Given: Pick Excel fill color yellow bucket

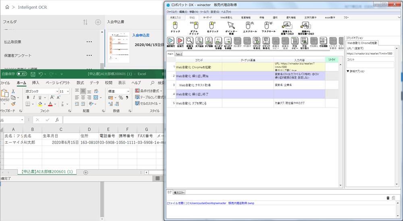Looking at the screenshot, I should pos(40,104).
